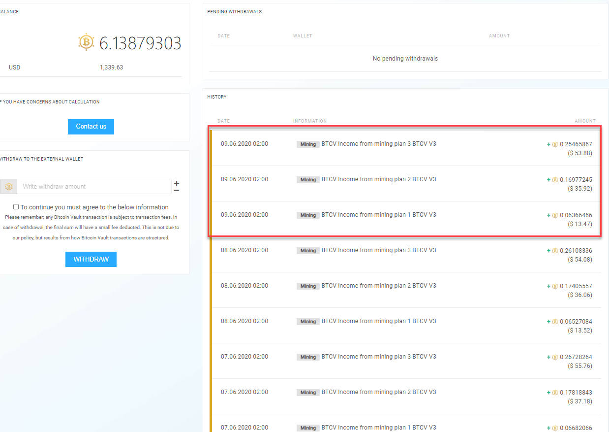
Task: Click the coin icon beside amount 0.16977245
Action: tap(555, 180)
